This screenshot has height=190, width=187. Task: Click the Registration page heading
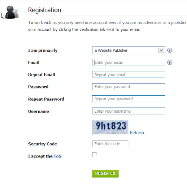[x=45, y=10]
